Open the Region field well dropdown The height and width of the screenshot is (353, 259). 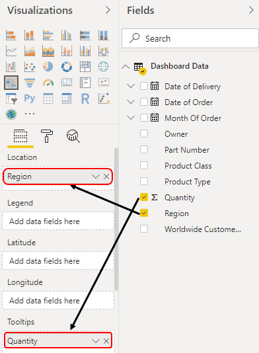coord(96,176)
